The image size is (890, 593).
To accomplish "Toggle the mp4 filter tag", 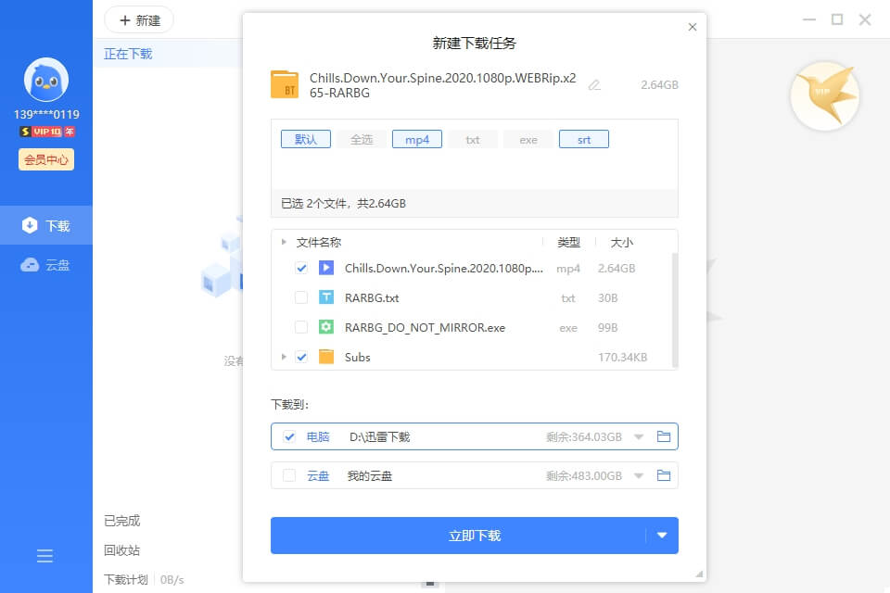I will (x=417, y=139).
